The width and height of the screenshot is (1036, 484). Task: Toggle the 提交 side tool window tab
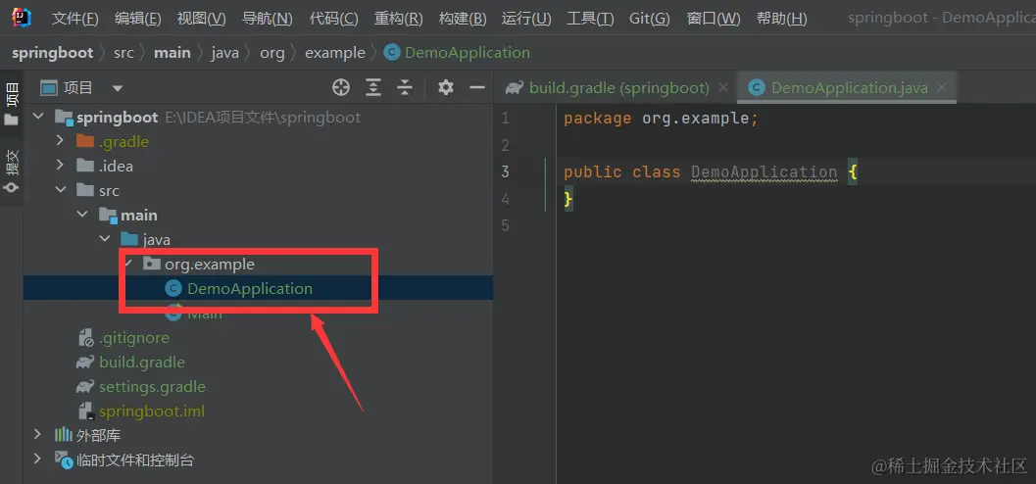pos(11,171)
